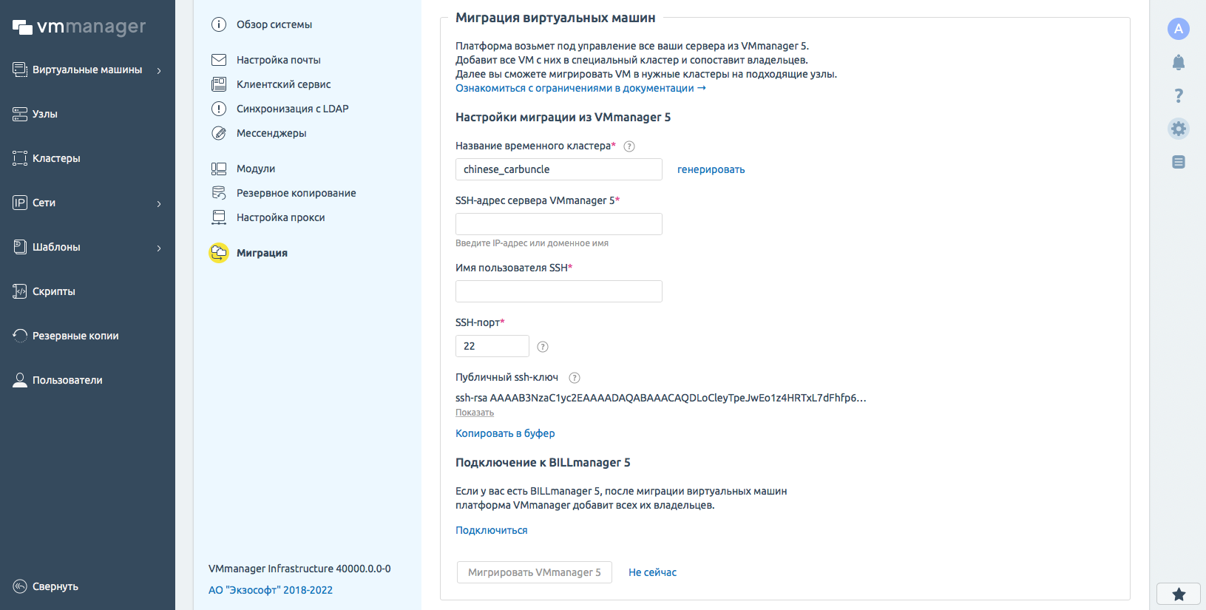Go to Резервные копии in sidebar

point(75,336)
